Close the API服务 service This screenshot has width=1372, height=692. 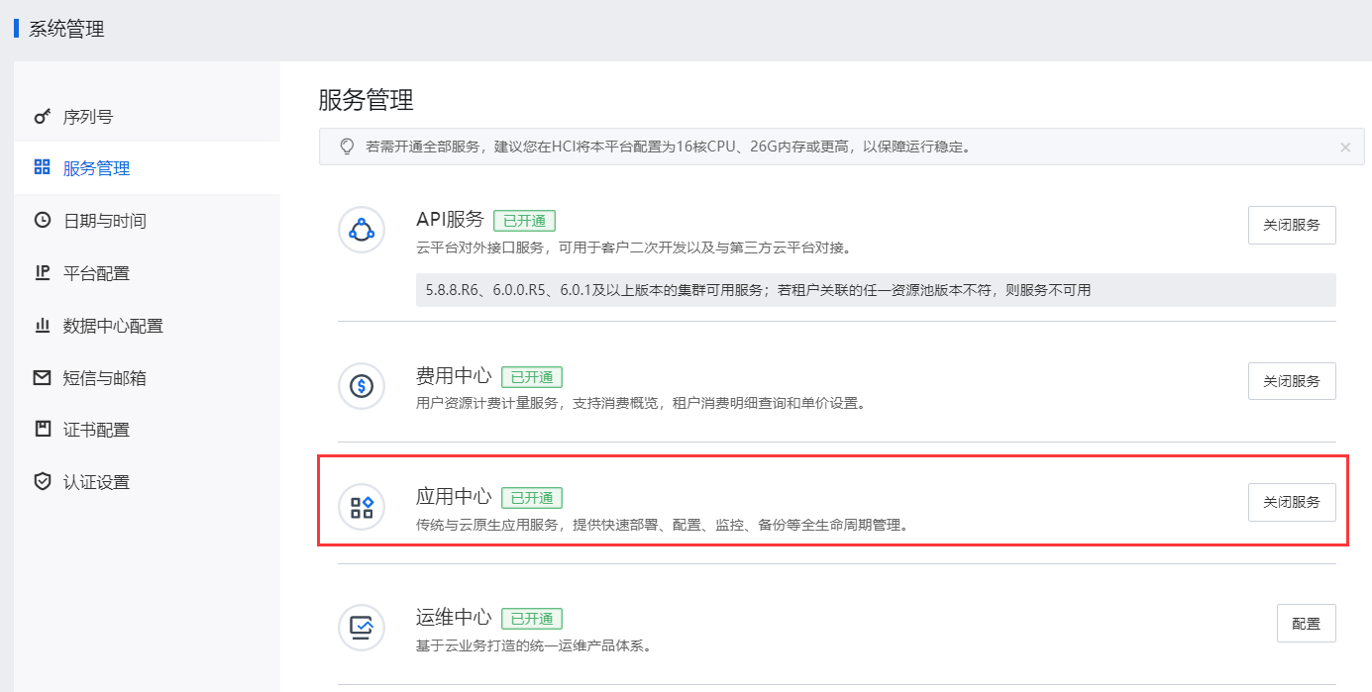click(1291, 225)
